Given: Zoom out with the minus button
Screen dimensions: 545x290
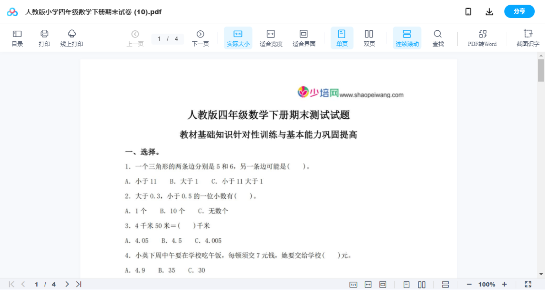Looking at the screenshot, I should coord(469,284).
